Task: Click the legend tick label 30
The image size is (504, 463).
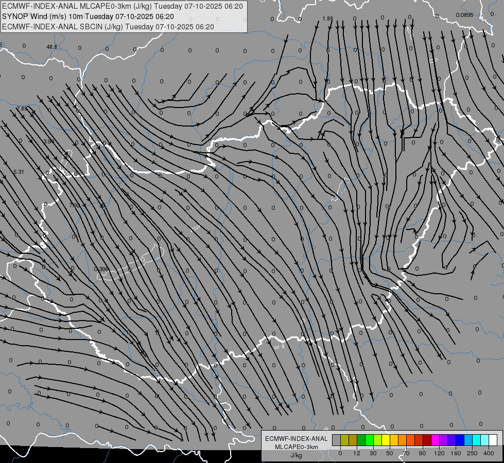Action: click(x=373, y=453)
